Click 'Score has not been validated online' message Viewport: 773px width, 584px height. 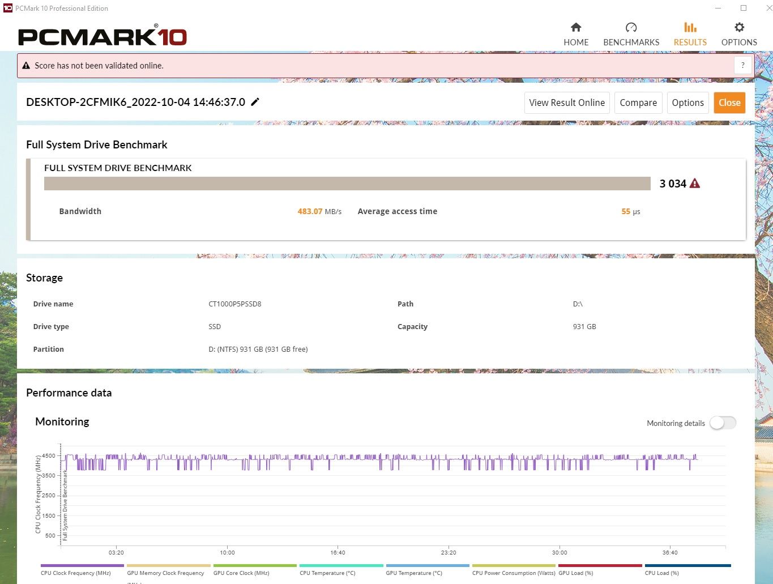click(x=99, y=66)
